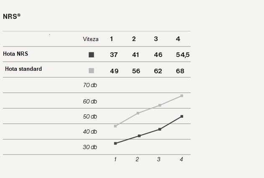This screenshot has width=264, height=178.
Task: Select the Hota NRS row label
Action: (x=16, y=54)
